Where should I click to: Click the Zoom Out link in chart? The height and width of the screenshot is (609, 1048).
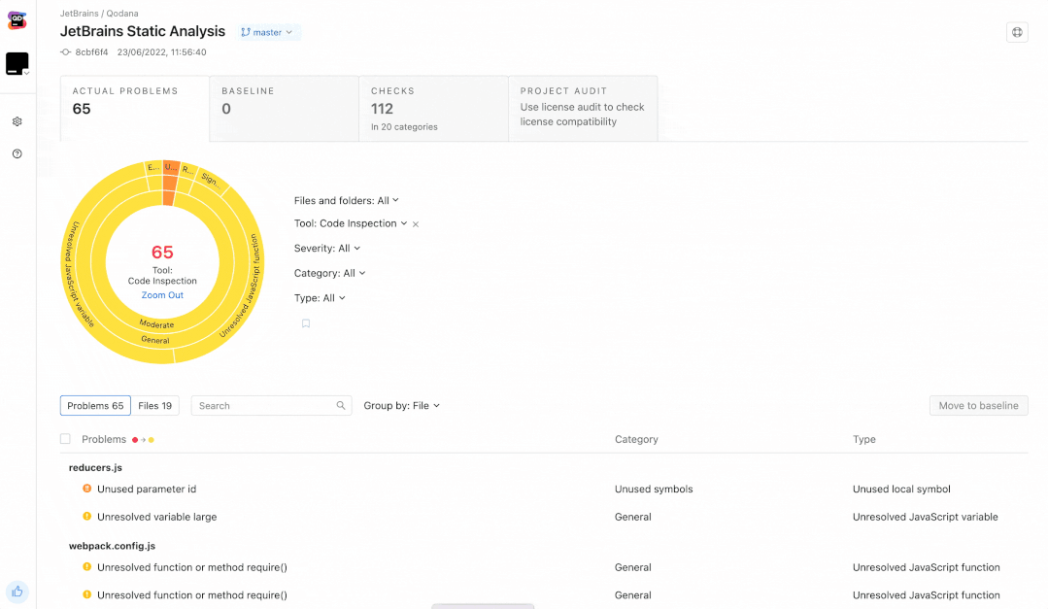point(162,295)
